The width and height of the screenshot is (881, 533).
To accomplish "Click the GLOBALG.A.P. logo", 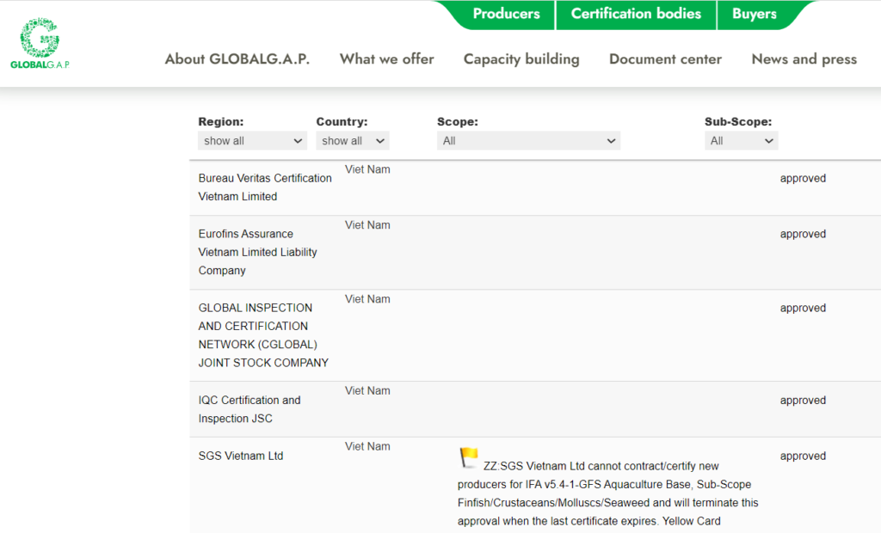I will (x=40, y=43).
